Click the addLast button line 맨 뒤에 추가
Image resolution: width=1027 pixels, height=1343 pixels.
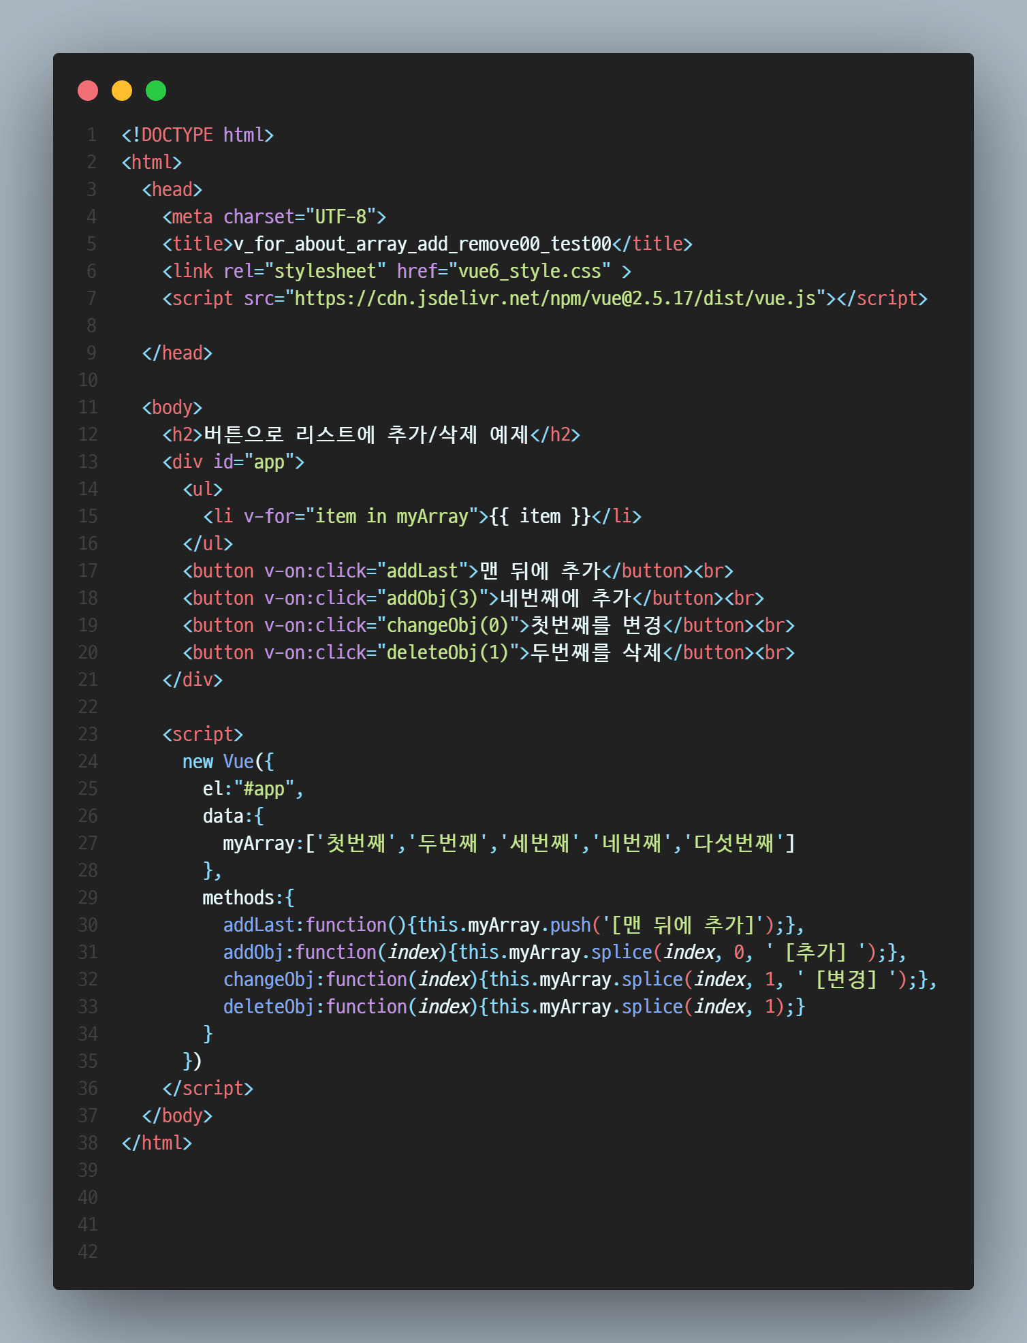point(458,571)
